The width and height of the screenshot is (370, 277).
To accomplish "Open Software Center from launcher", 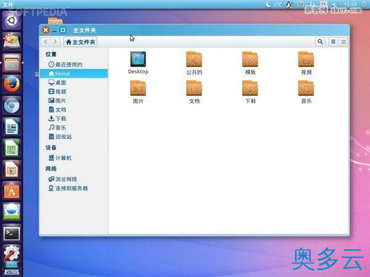I will [12, 190].
